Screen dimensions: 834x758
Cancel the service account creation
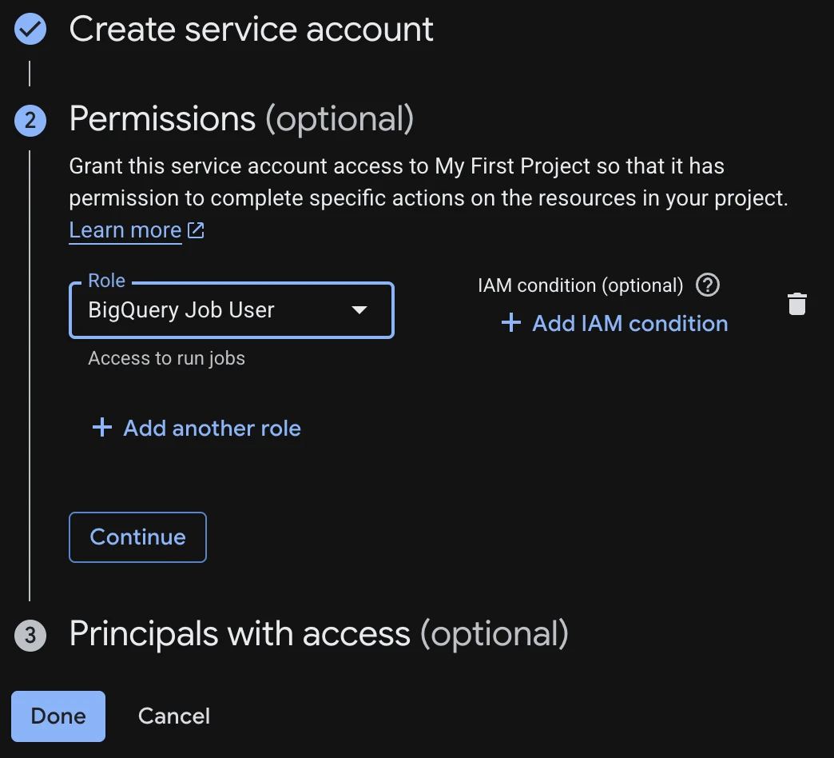tap(174, 716)
